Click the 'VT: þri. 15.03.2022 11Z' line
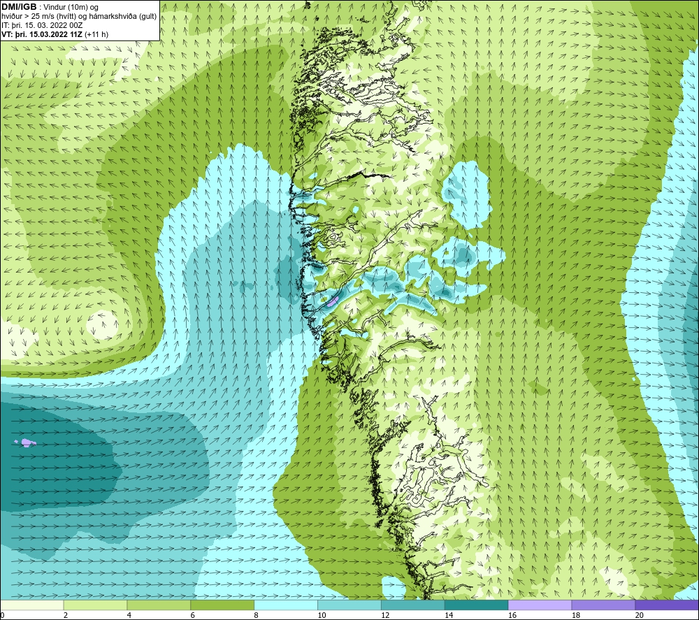The width and height of the screenshot is (699, 620). coord(42,34)
